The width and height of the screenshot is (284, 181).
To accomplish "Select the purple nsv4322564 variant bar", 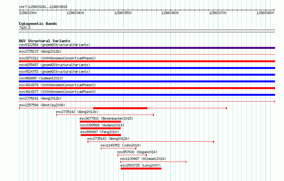I will [147, 48].
